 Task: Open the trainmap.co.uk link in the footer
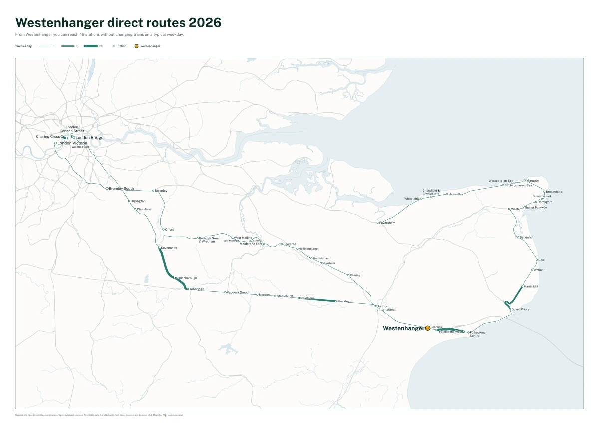pyautogui.click(x=175, y=415)
